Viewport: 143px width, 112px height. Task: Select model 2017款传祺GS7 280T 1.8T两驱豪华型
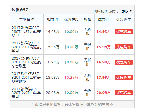coord(26,31)
